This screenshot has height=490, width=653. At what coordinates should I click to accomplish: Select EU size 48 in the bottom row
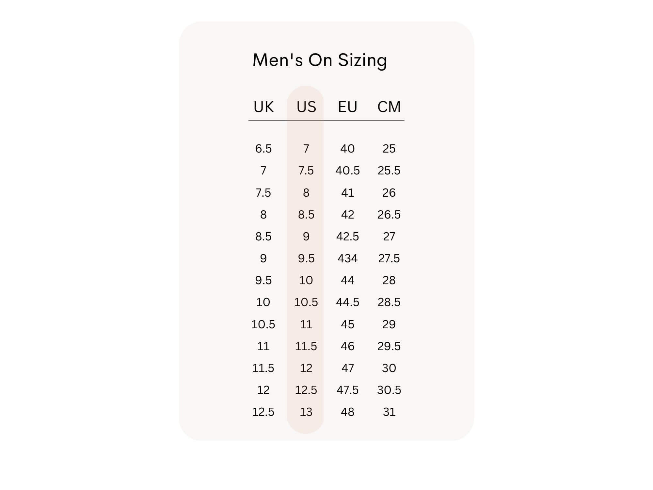click(347, 412)
